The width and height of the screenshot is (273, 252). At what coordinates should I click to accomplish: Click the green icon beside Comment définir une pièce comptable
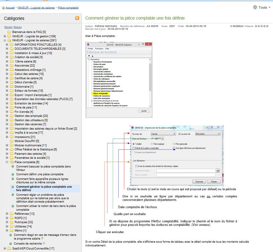(13, 174)
